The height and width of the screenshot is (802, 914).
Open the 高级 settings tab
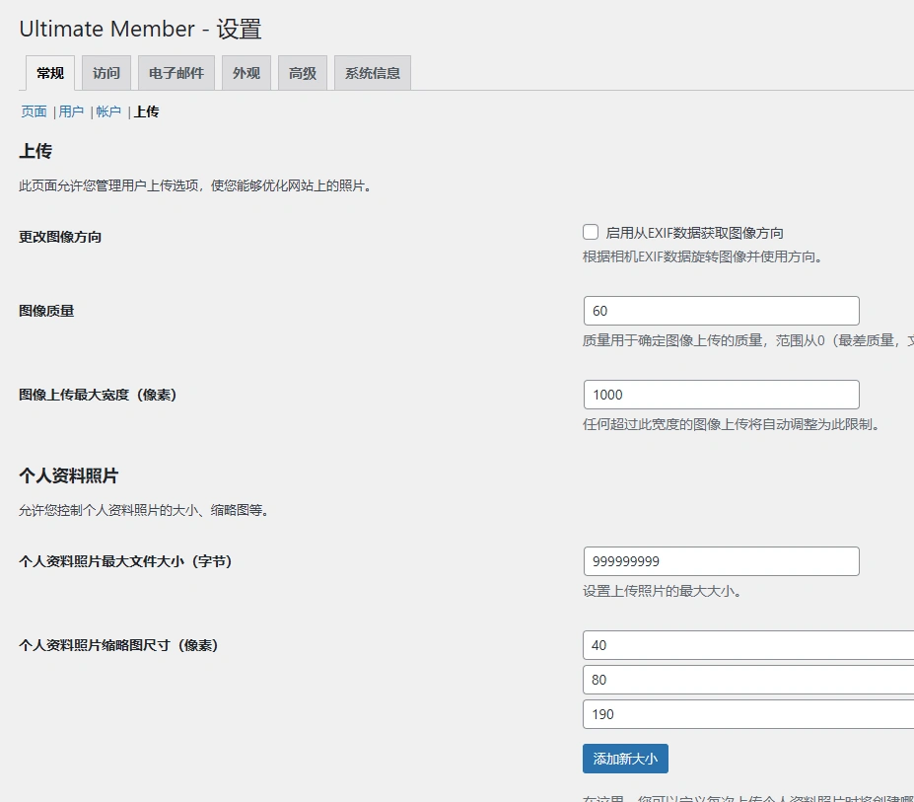302,72
